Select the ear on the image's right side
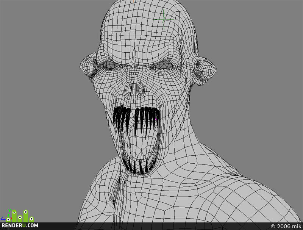303x230 pixels. pos(205,70)
